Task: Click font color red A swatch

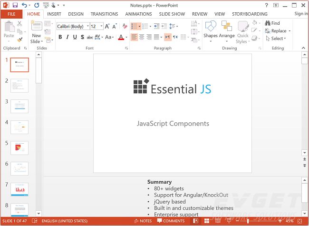Action: [121, 37]
